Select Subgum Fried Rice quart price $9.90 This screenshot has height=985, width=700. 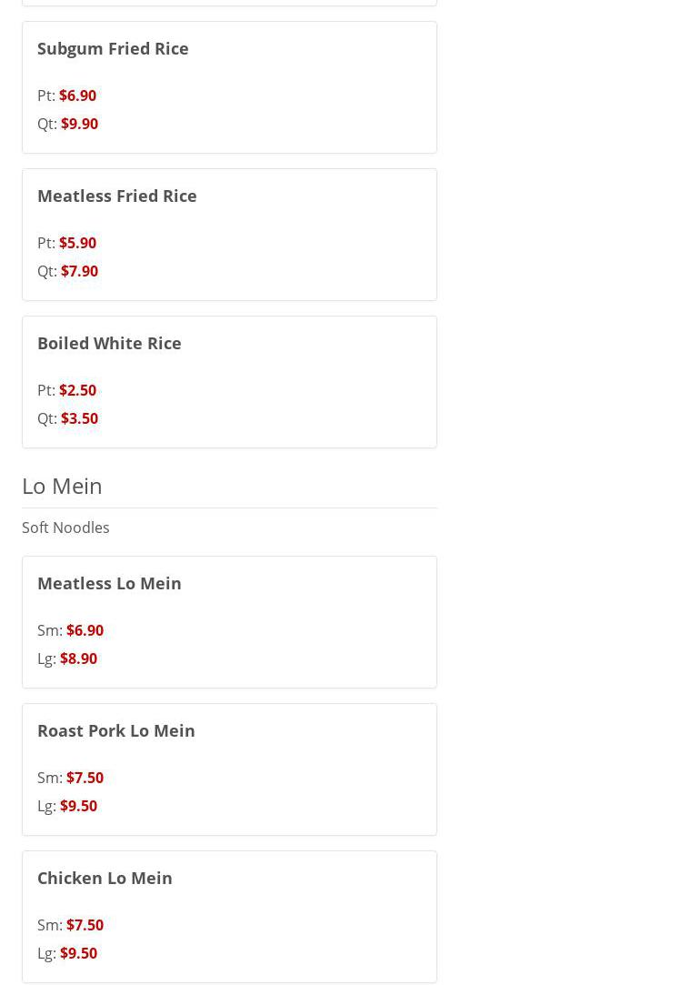(x=79, y=124)
